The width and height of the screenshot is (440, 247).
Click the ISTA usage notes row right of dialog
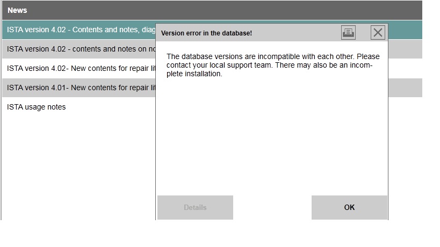point(405,107)
